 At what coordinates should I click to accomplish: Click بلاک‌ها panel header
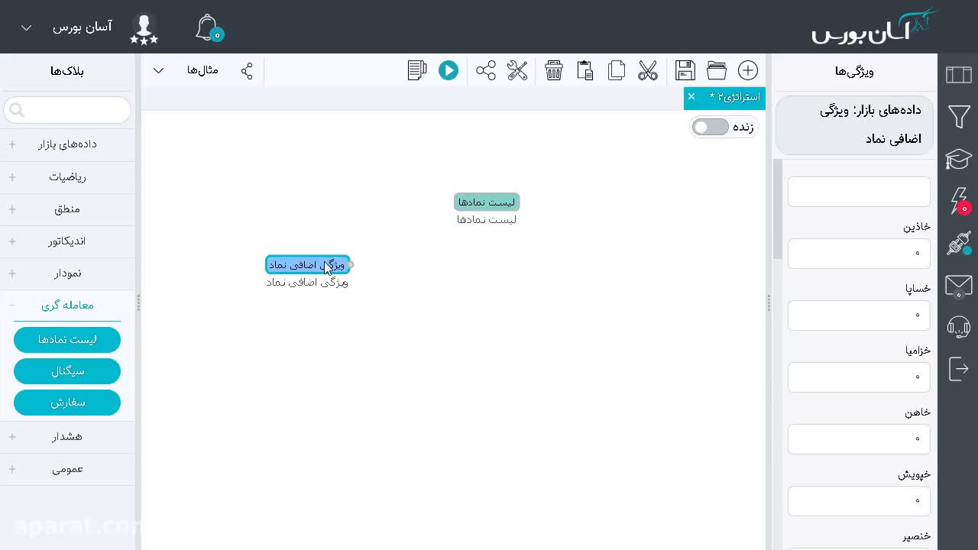(67, 71)
